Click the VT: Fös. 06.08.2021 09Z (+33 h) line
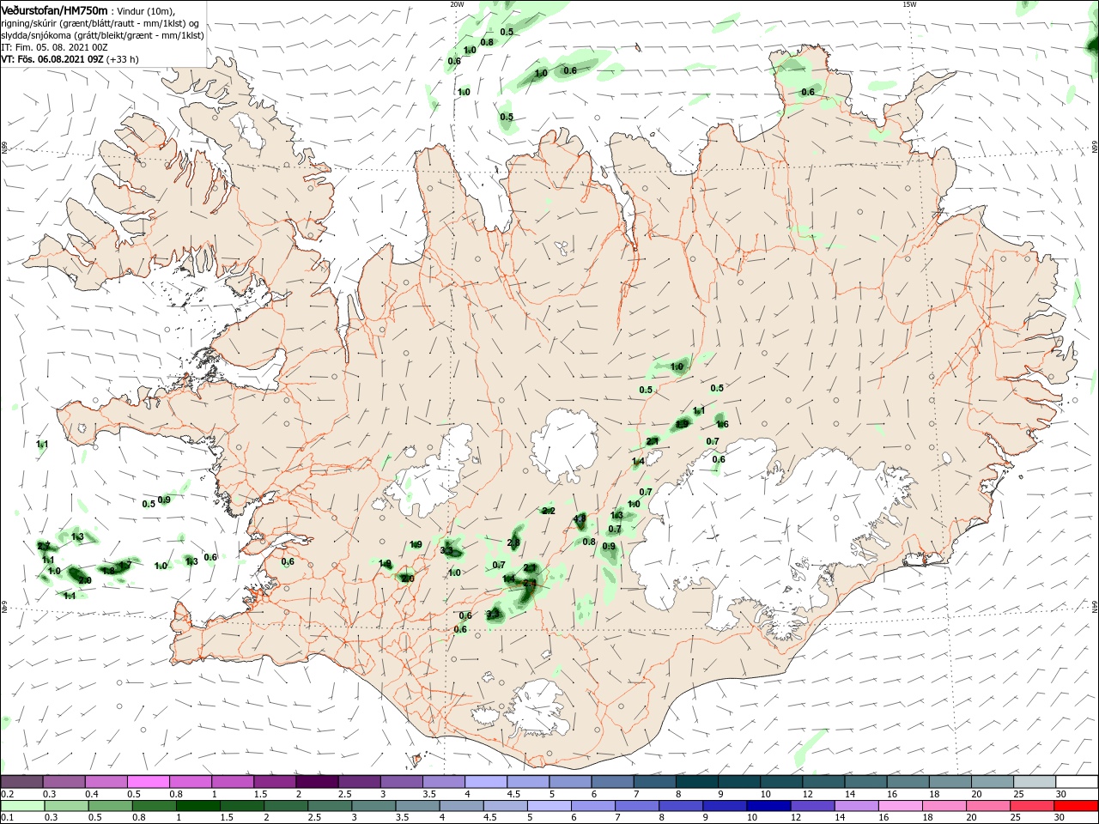Image resolution: width=1099 pixels, height=824 pixels. (x=70, y=59)
